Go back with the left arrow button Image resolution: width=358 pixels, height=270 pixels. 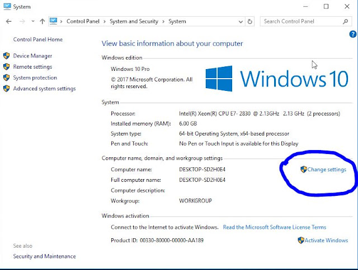tap(9, 21)
